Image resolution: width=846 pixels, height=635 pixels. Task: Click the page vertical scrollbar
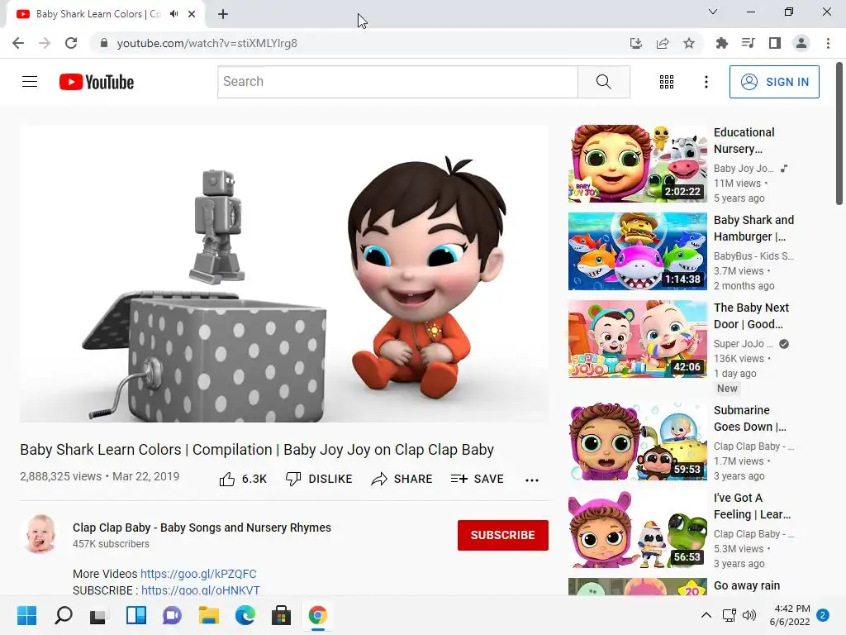[x=839, y=133]
